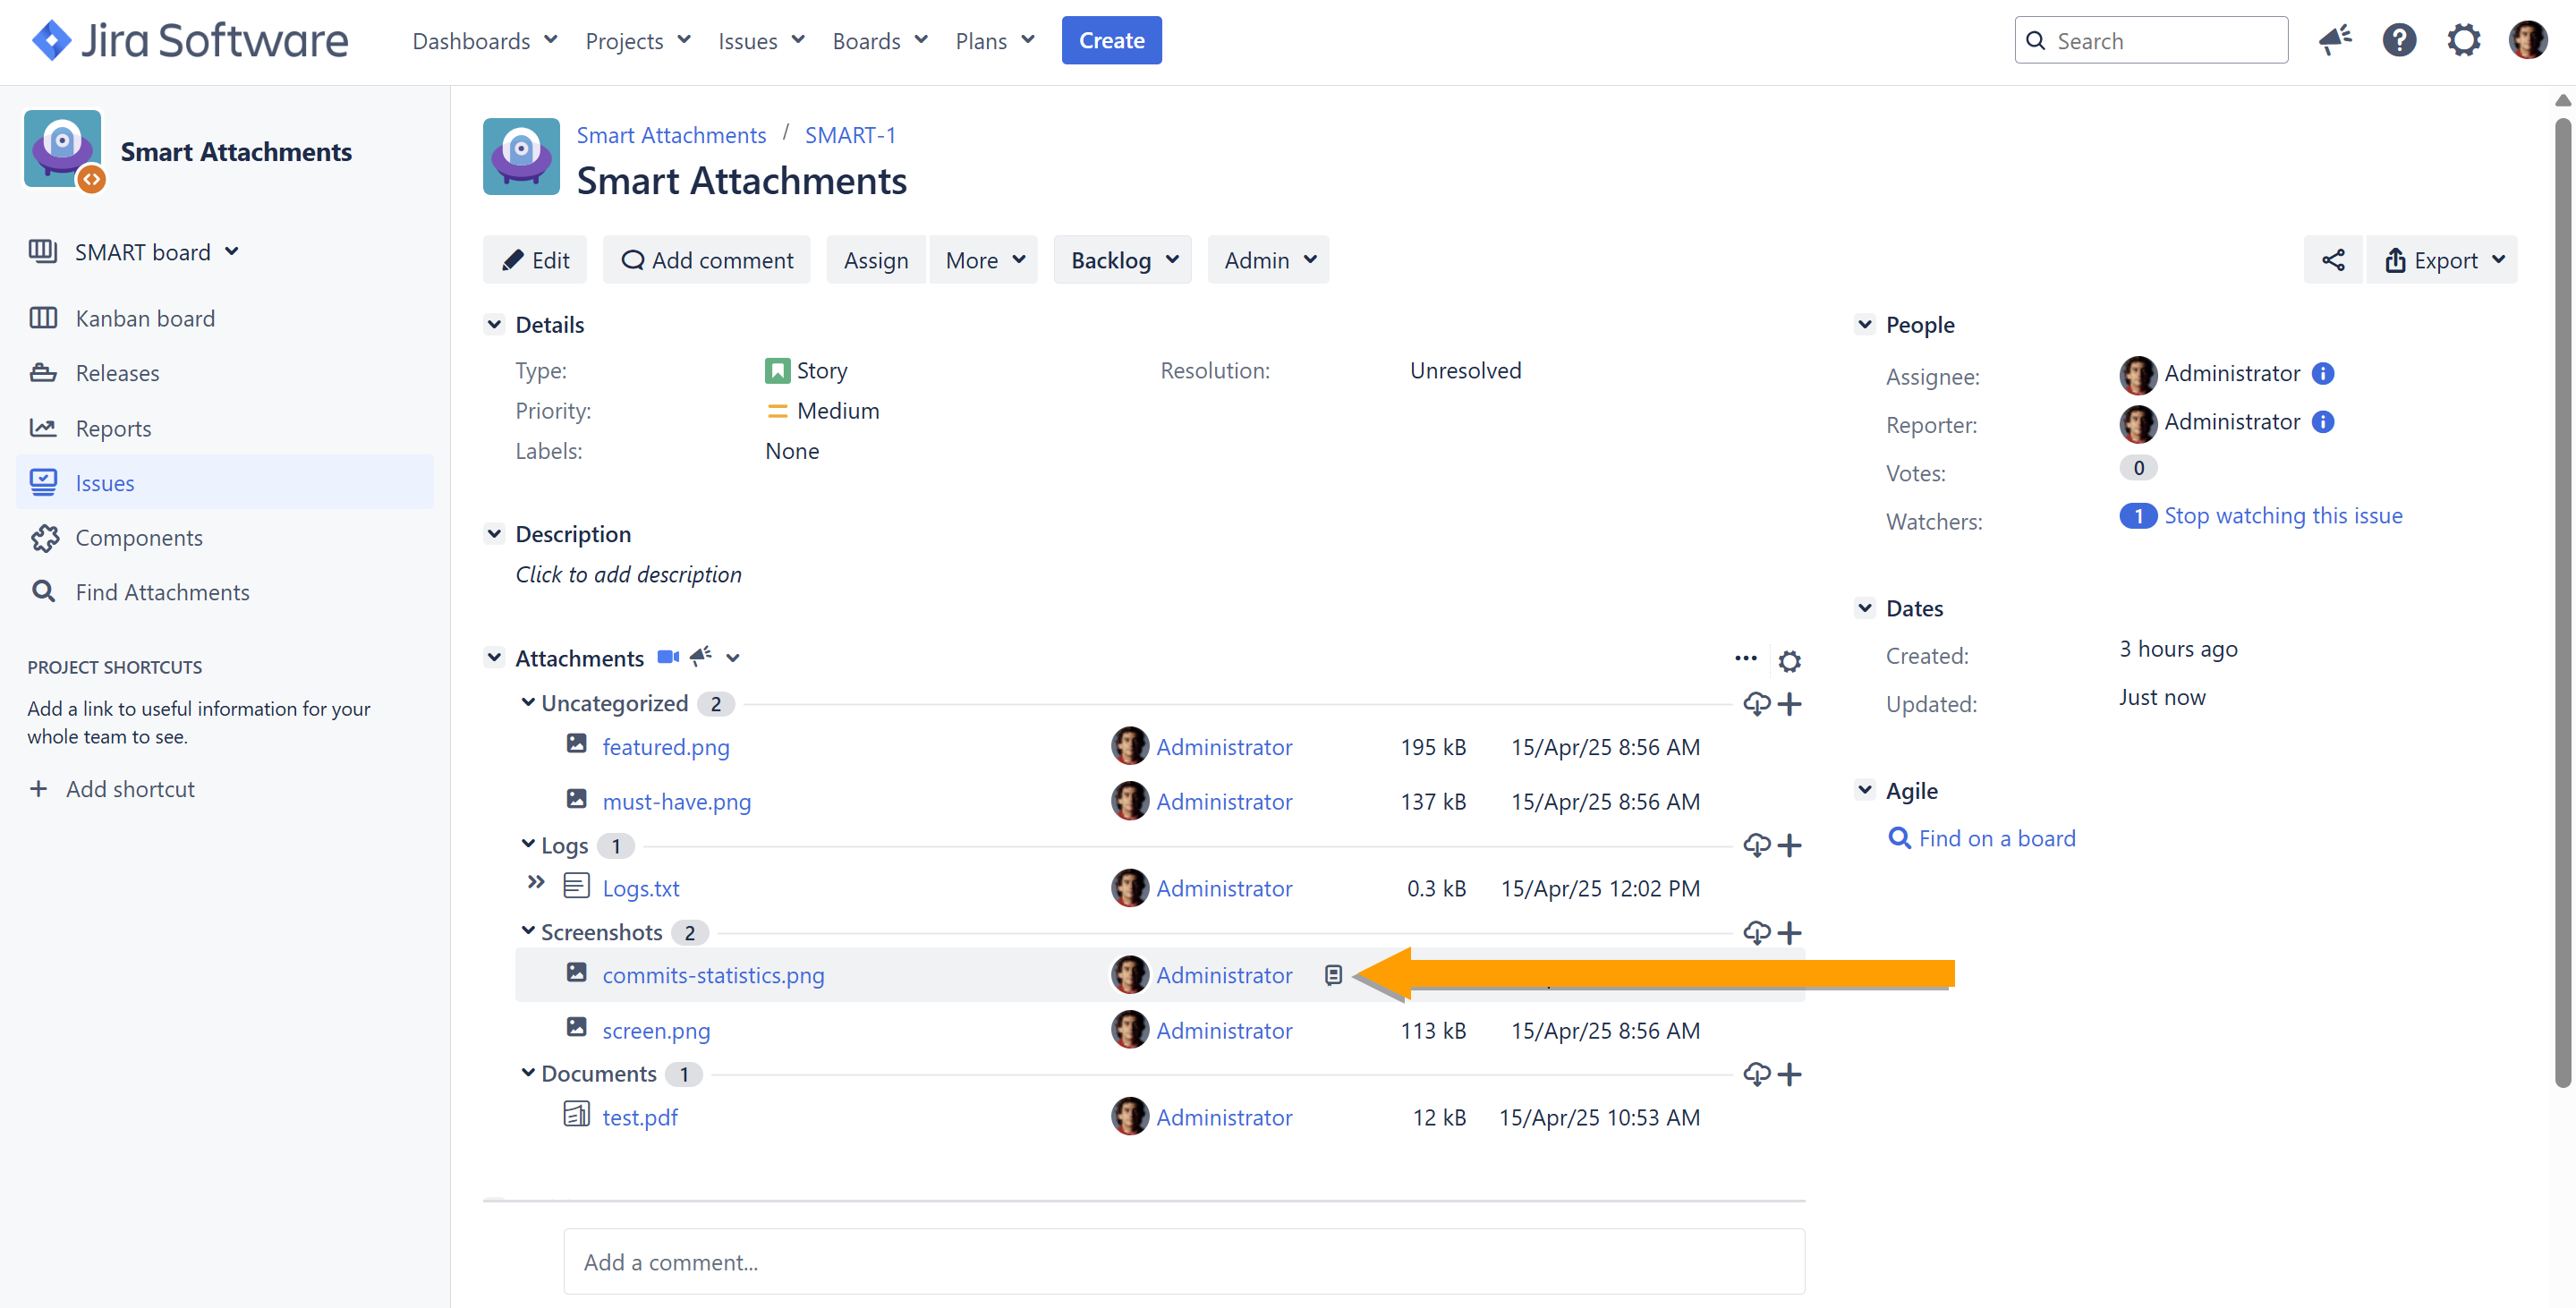This screenshot has height=1308, width=2576.
Task: Click Stop watching this issue link
Action: 2283,515
